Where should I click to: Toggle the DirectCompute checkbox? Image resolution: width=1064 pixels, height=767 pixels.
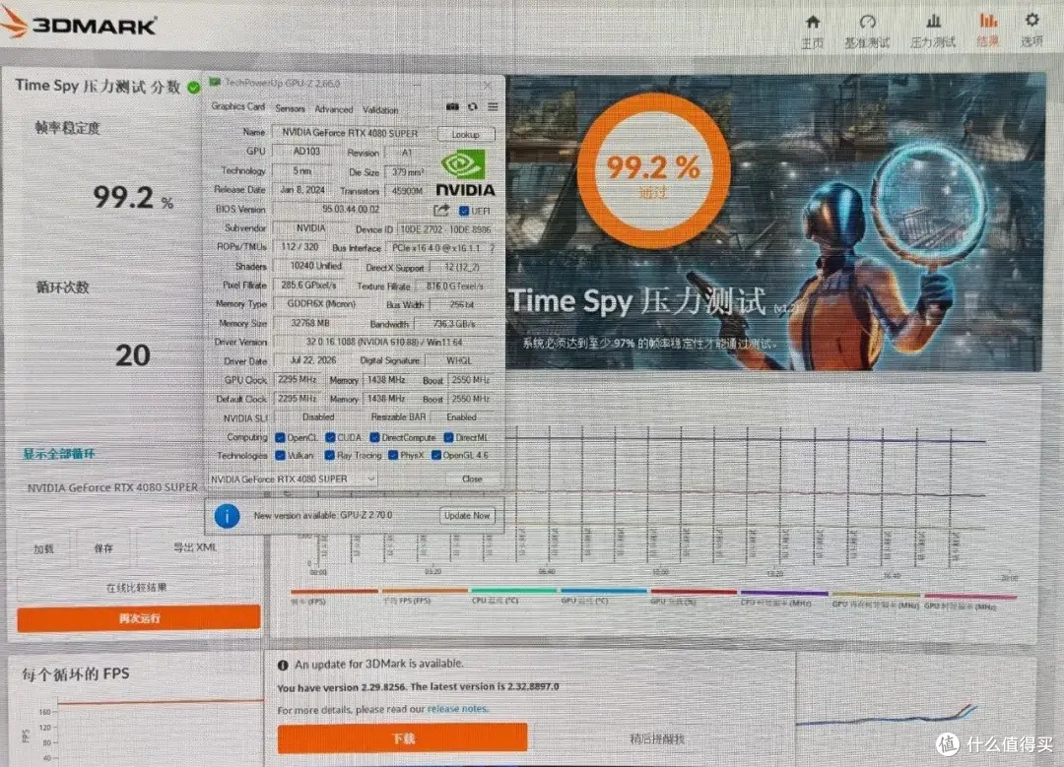(374, 437)
